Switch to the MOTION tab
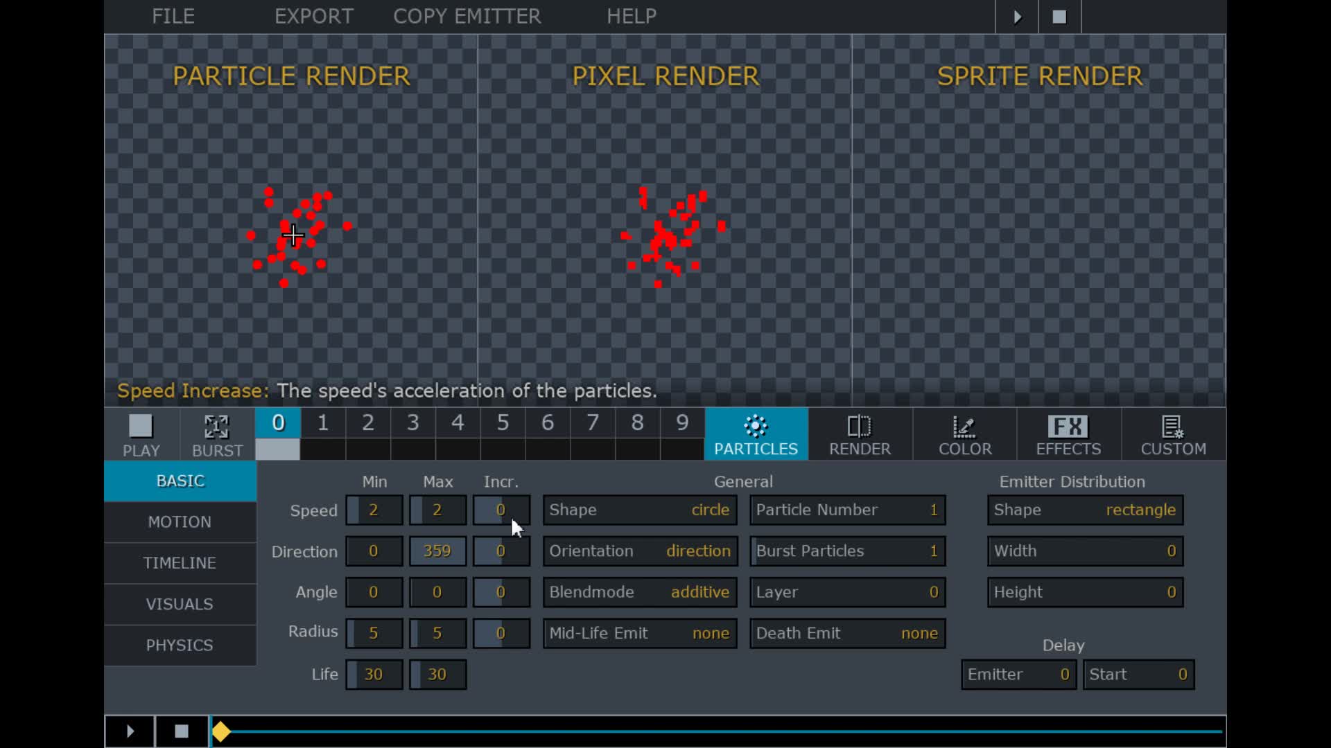1331x748 pixels. click(180, 522)
